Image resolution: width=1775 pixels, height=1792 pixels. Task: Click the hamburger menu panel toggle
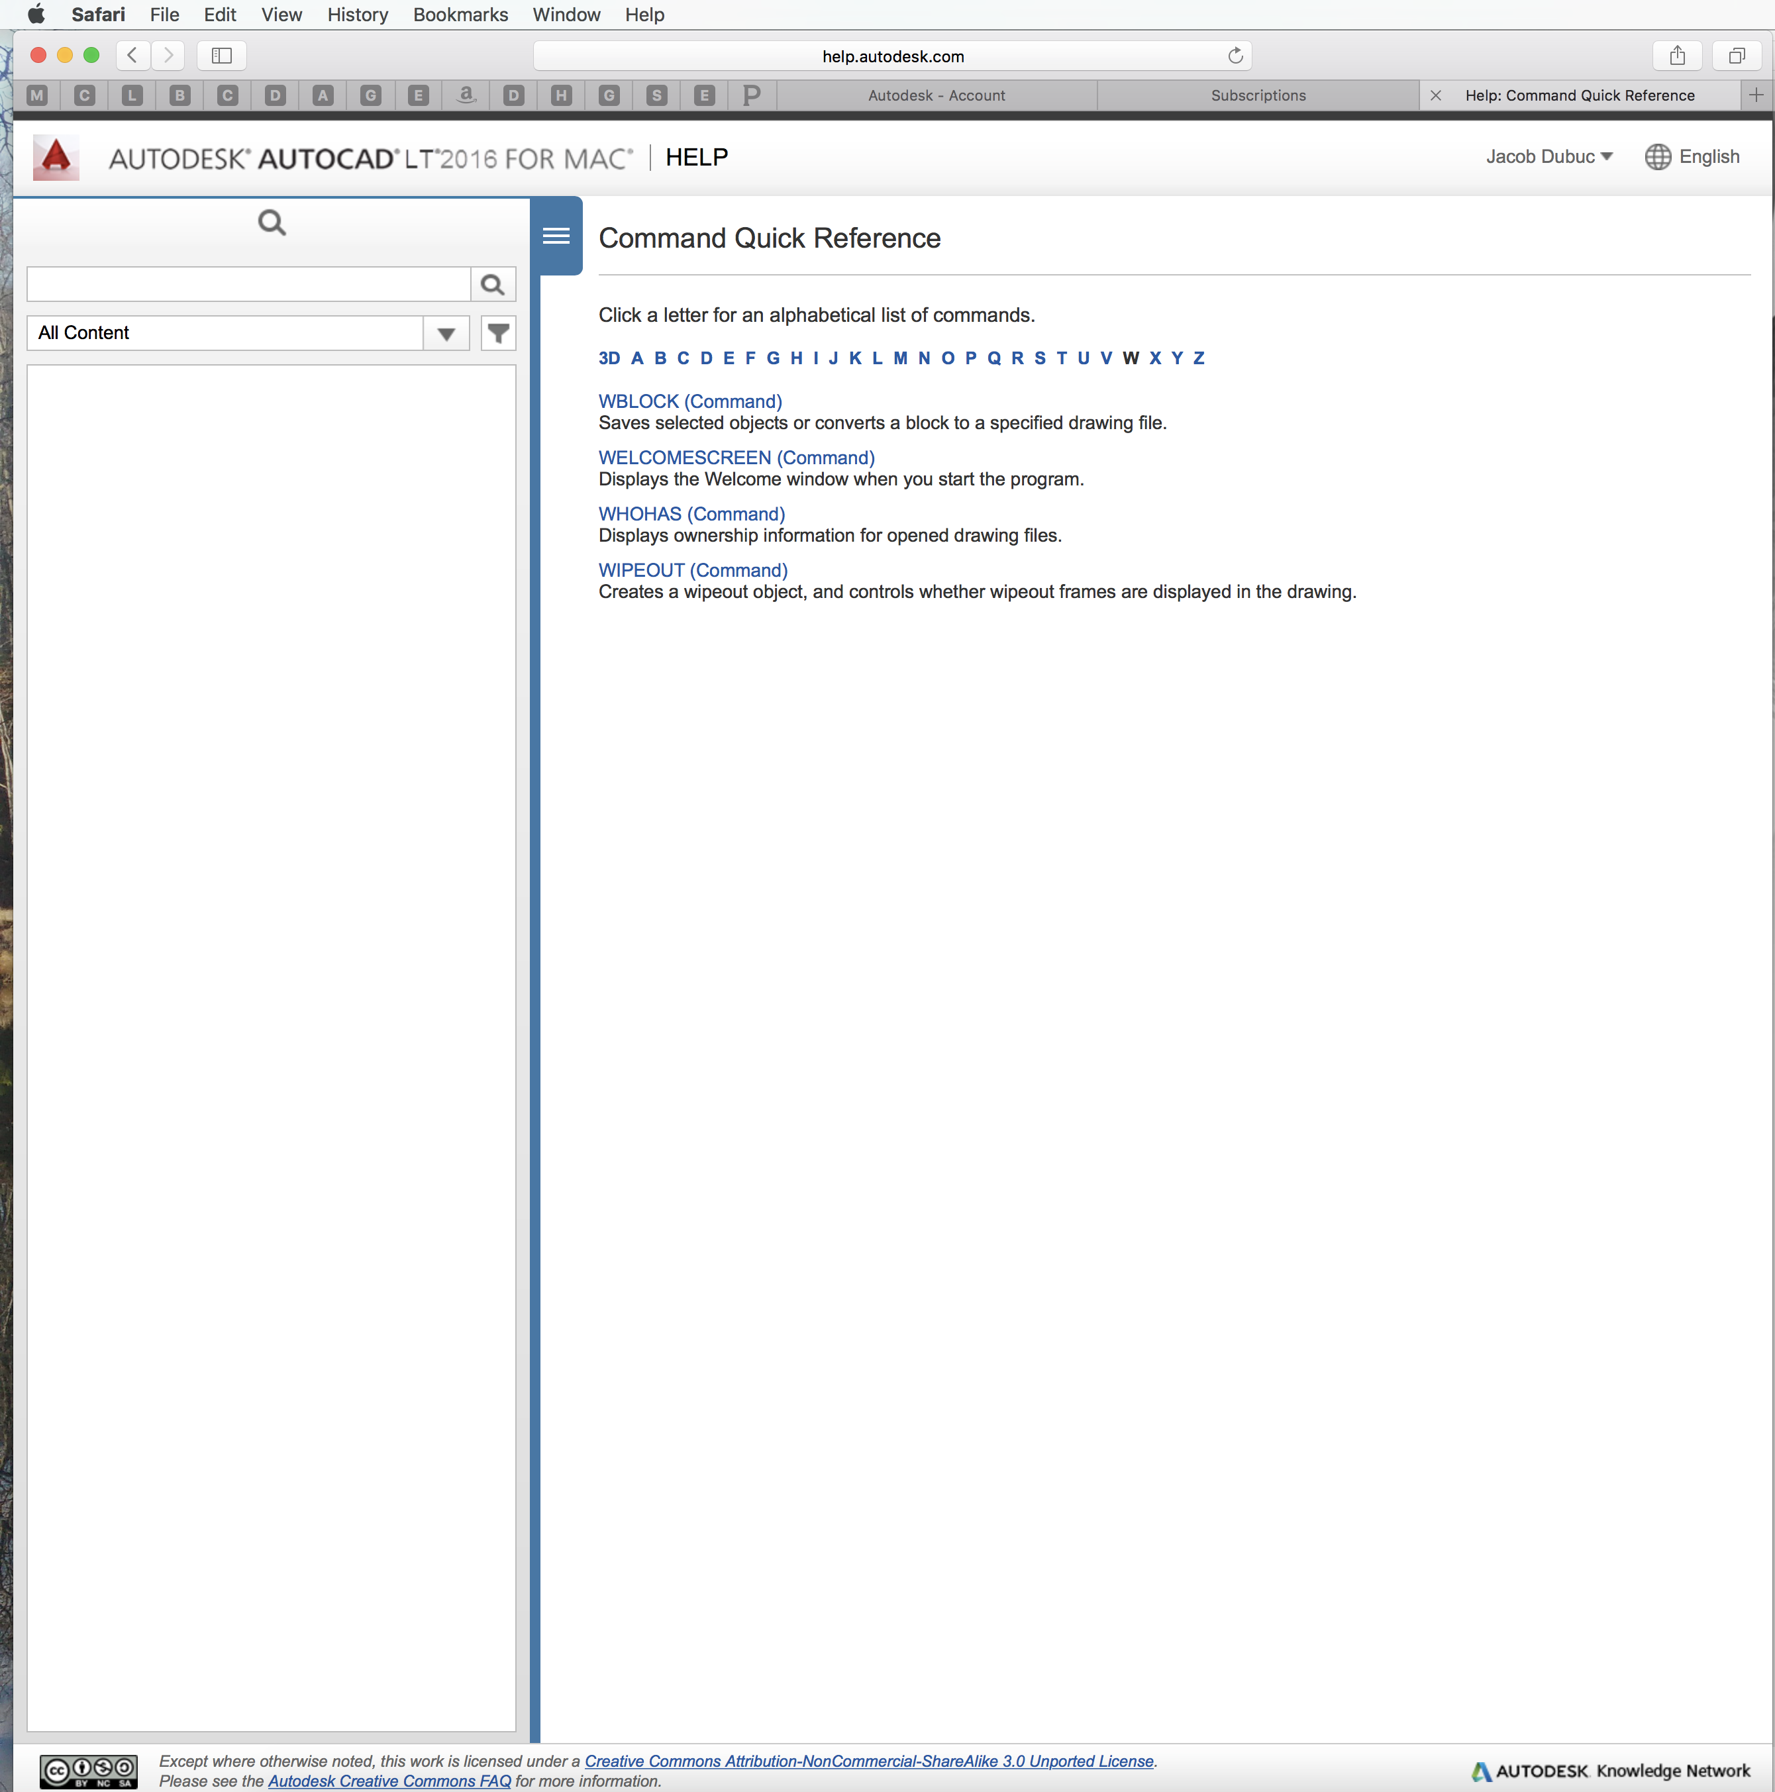pos(556,236)
